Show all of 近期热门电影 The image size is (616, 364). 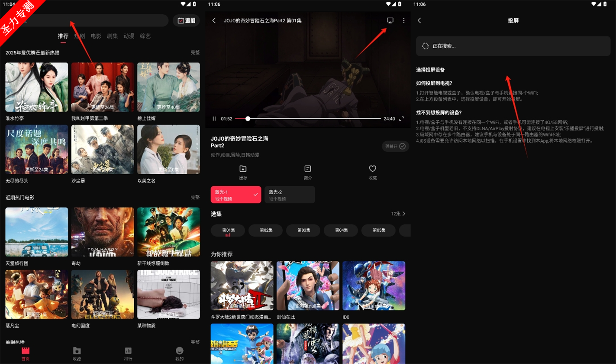[195, 197]
